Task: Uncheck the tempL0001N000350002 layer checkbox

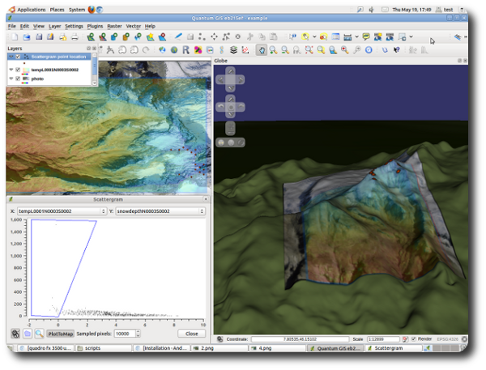Action: point(18,70)
